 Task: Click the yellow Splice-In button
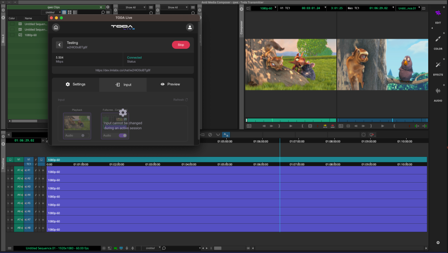pyautogui.click(x=325, y=126)
